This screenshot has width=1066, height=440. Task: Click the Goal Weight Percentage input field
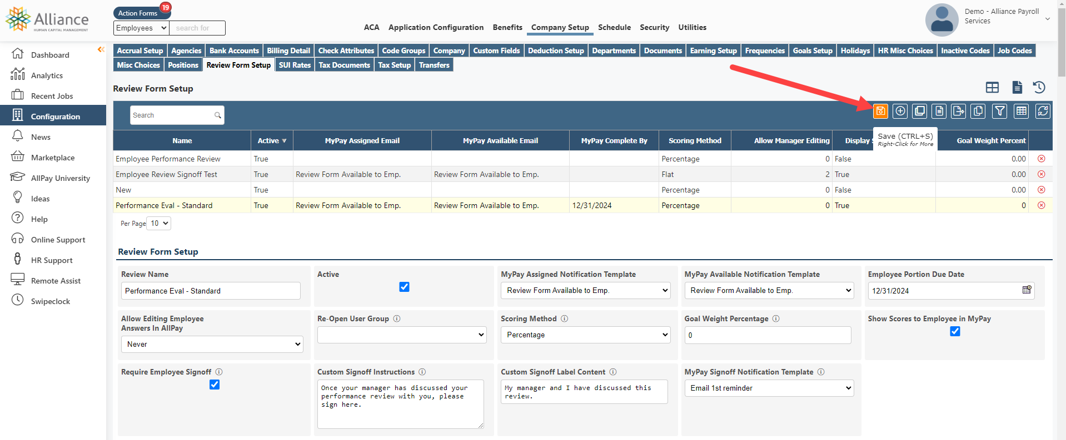[768, 335]
